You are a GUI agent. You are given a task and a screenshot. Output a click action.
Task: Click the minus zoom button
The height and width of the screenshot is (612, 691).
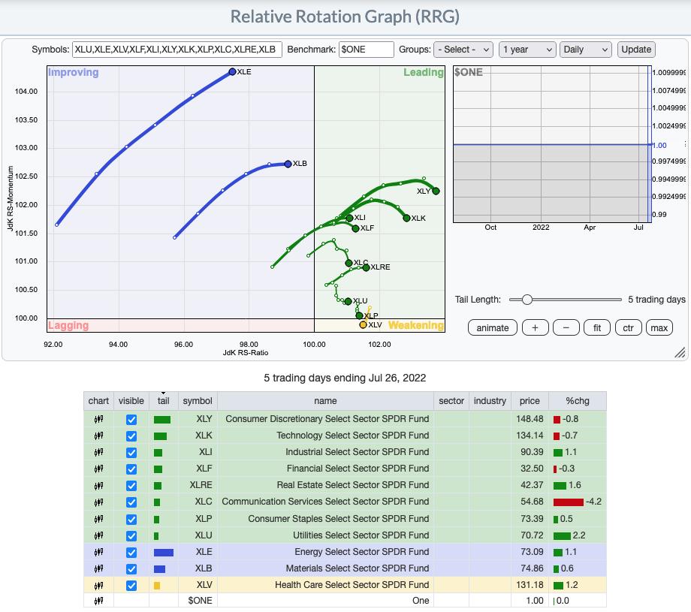(x=566, y=328)
